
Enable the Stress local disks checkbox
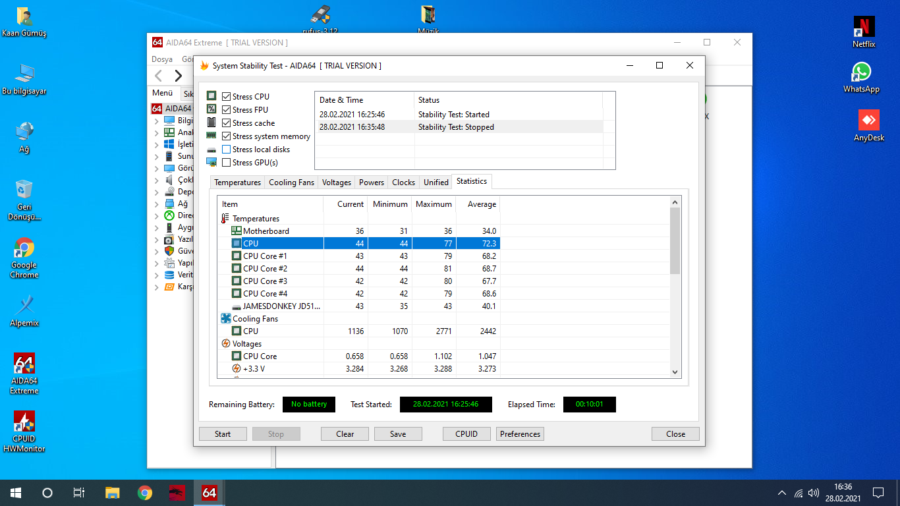tap(227, 150)
